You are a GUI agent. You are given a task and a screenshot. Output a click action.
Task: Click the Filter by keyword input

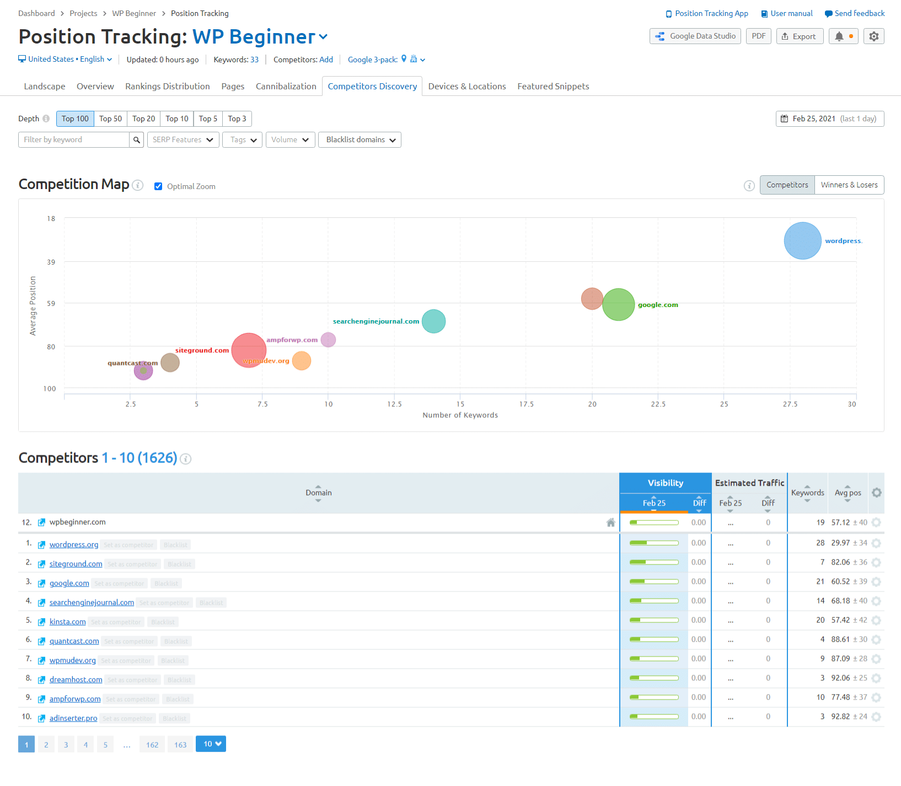[x=74, y=140]
